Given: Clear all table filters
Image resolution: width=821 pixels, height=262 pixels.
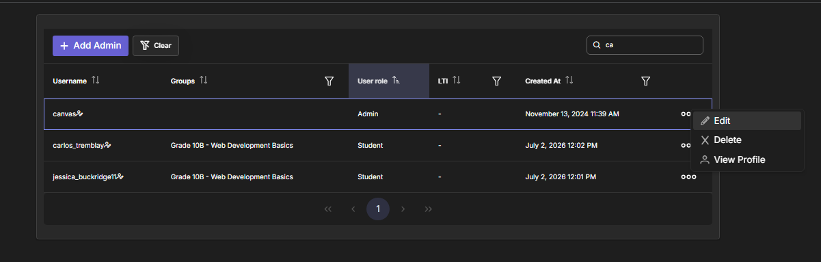Looking at the screenshot, I should 156,46.
